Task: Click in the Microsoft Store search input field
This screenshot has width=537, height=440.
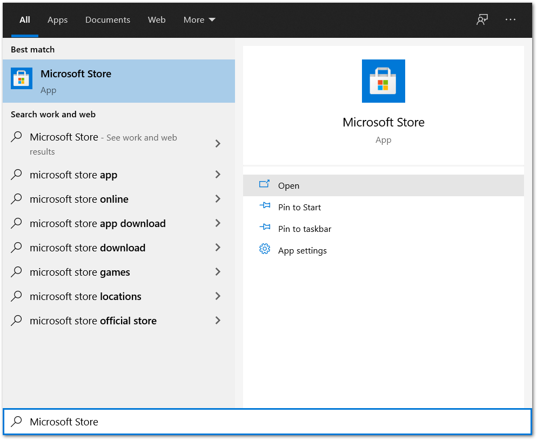Action: 267,422
